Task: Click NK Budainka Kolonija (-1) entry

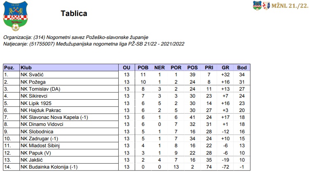Action: (49, 167)
